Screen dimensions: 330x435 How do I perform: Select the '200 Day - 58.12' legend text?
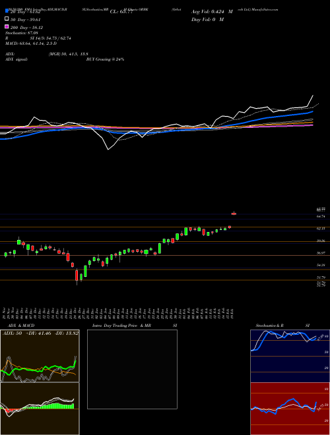coord(26,28)
